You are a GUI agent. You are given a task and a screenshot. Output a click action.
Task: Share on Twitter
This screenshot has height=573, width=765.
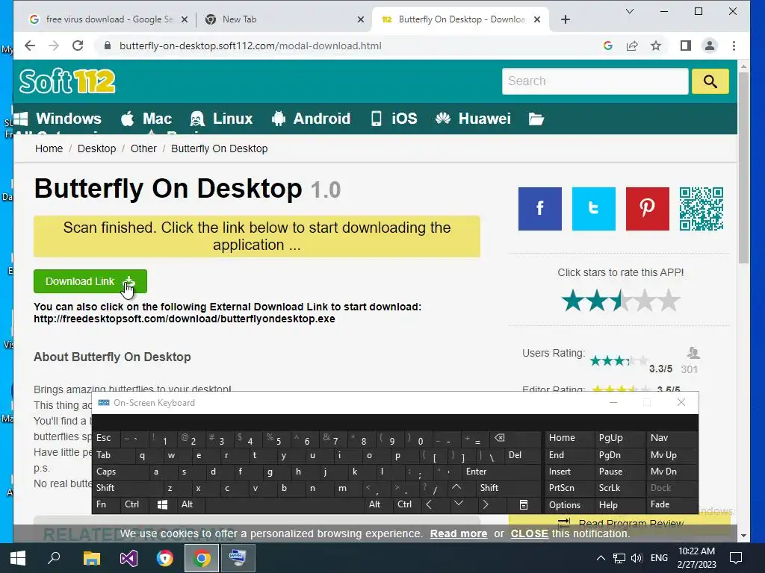pos(594,209)
